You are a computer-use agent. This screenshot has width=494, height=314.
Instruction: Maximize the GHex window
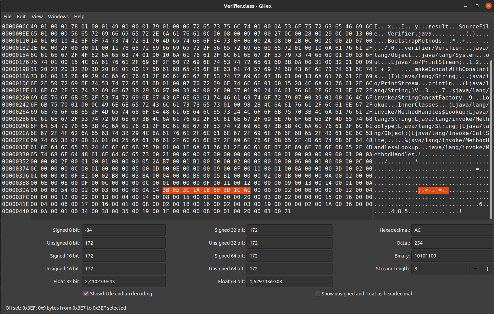click(x=477, y=6)
